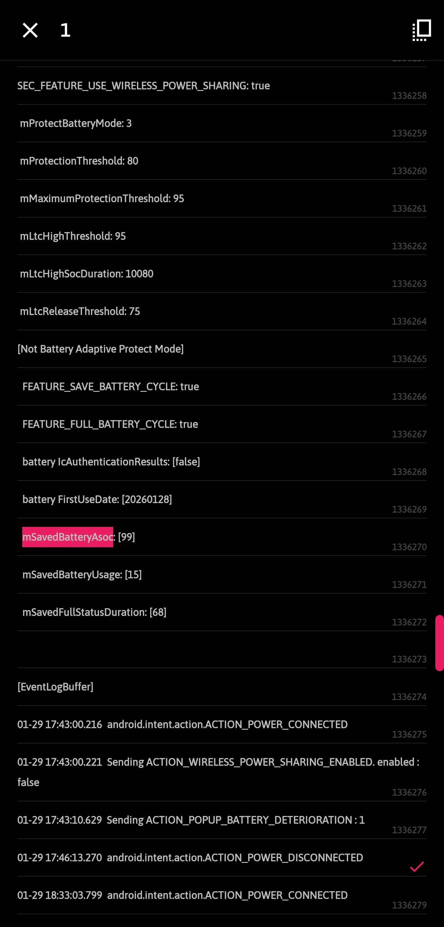Screen dimensions: 444x927
Task: Tap the select all icon
Action: coord(421,30)
